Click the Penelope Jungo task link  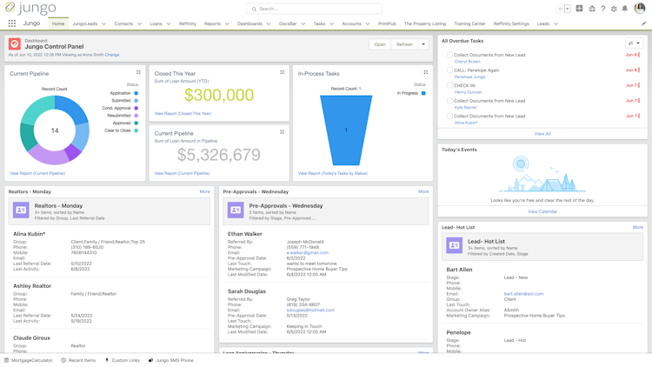[x=469, y=77]
